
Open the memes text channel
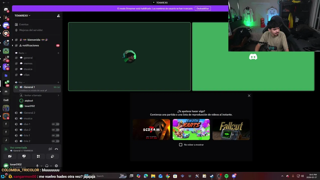coord(37,63)
